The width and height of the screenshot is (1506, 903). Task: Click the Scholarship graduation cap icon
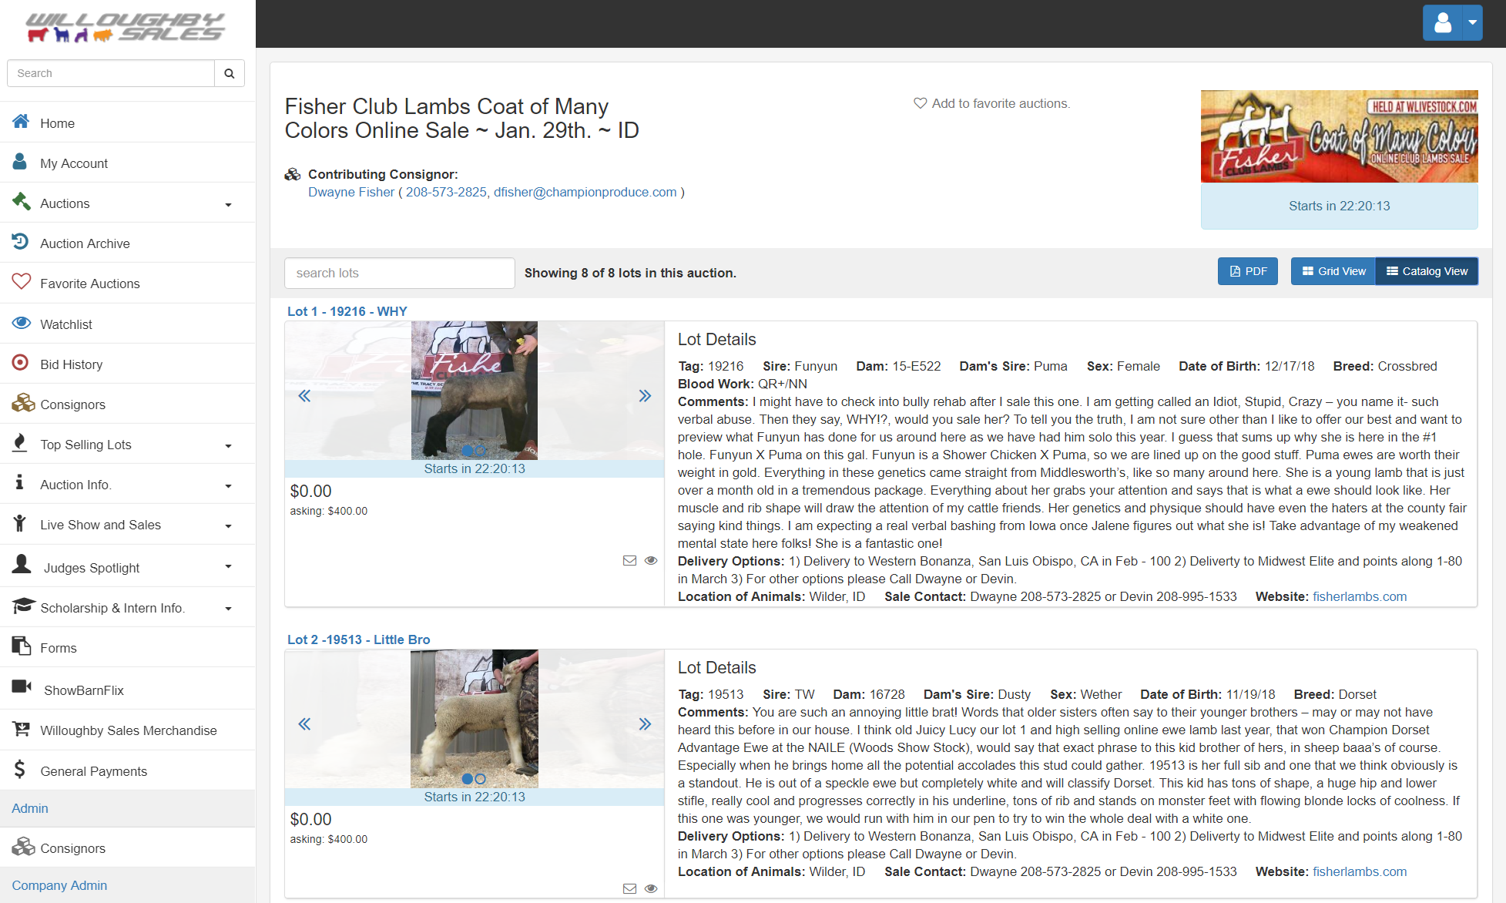[23, 606]
